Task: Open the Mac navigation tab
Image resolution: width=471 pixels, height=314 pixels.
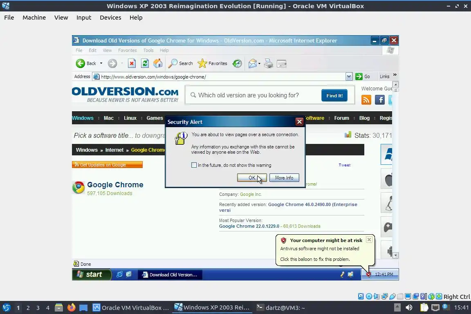Action: [x=109, y=118]
